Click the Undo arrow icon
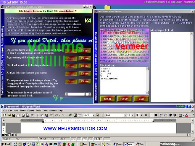Viewport: 195px width, 146px height. point(56,115)
